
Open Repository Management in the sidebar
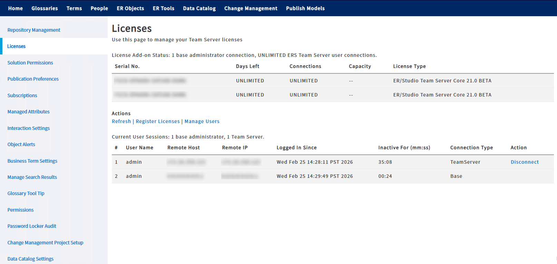click(34, 30)
